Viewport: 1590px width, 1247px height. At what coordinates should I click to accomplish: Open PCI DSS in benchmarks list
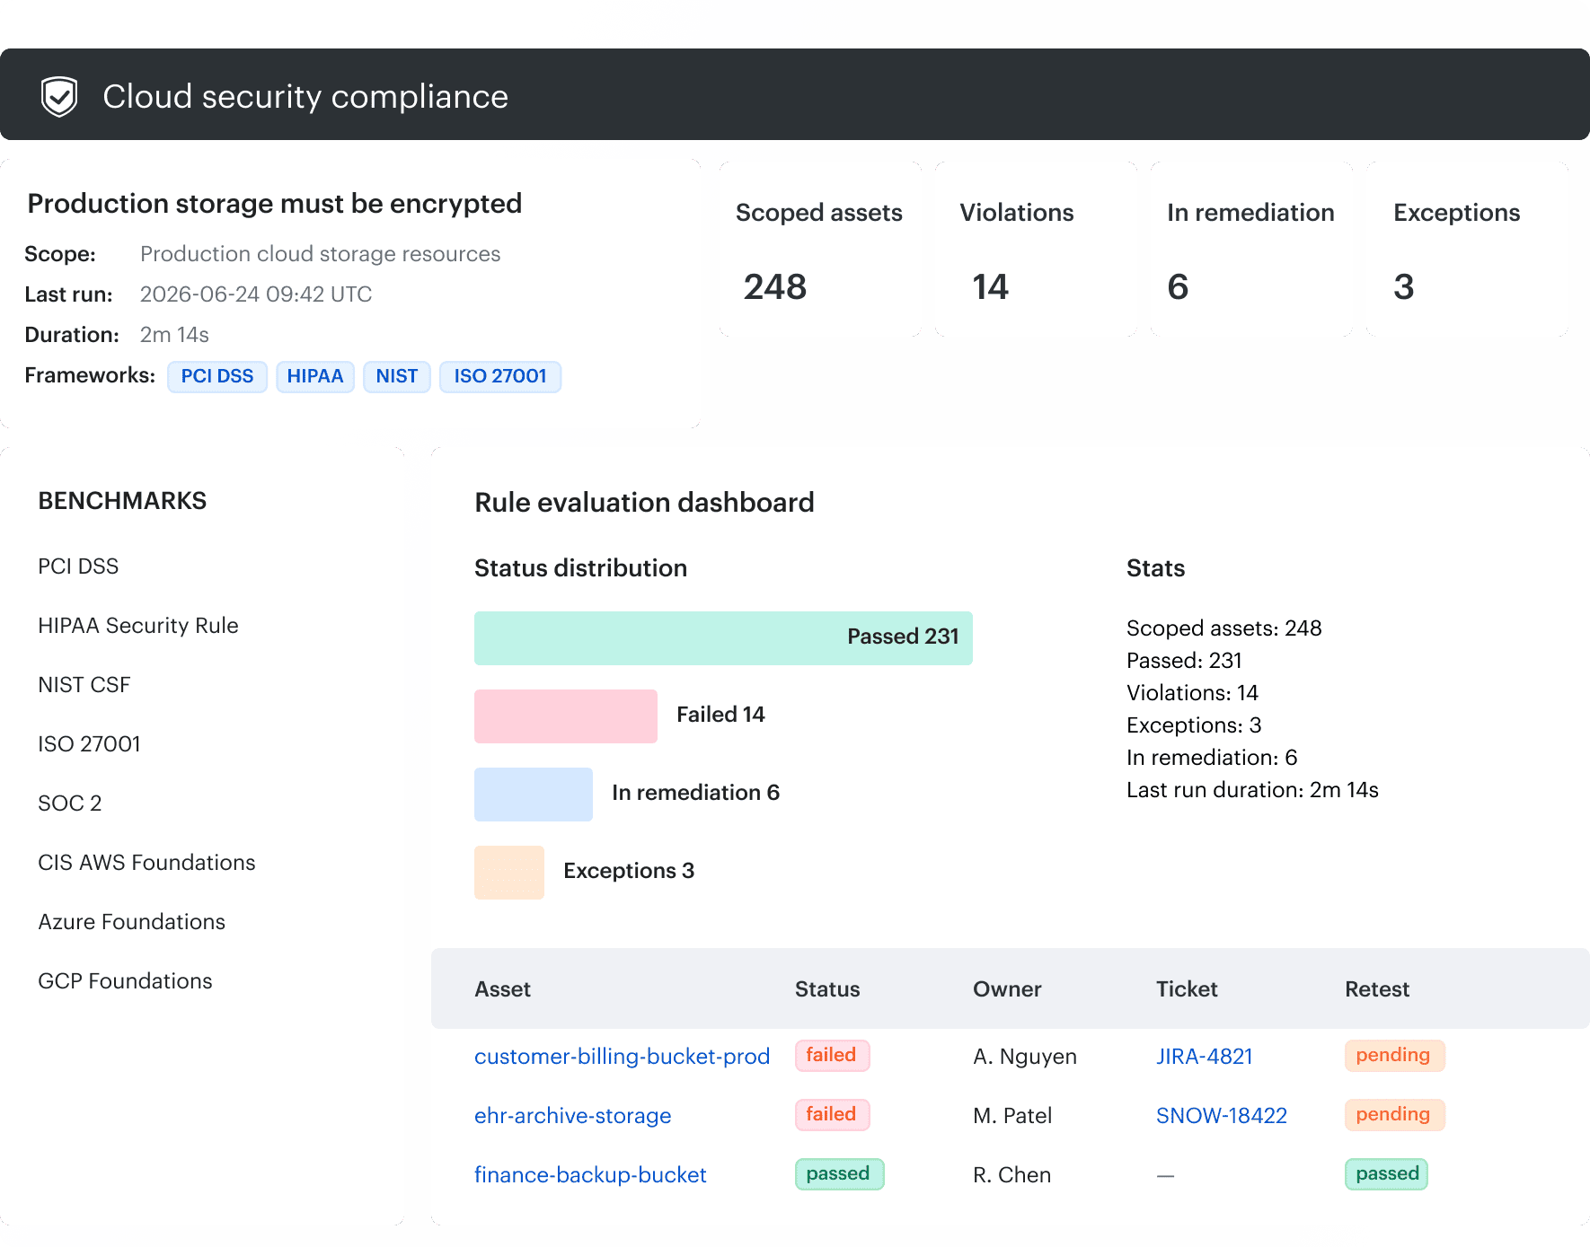[78, 566]
